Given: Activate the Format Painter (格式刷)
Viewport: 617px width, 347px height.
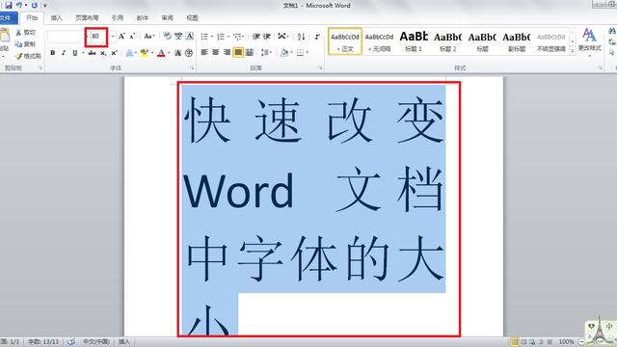Looking at the screenshot, I should [28, 56].
